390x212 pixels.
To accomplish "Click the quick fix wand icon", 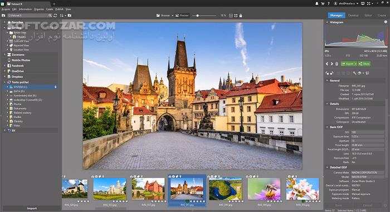I will tap(354, 73).
